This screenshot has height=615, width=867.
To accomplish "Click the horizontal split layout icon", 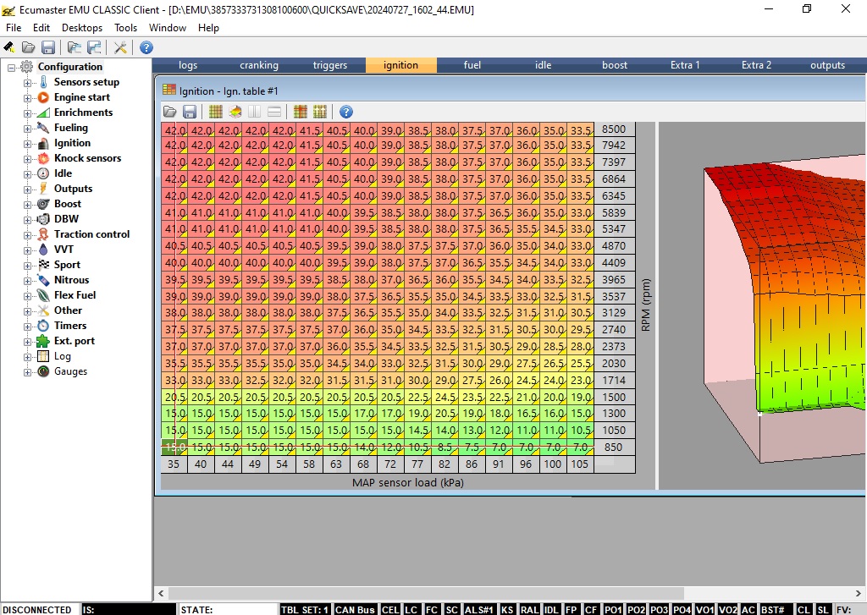I will click(x=274, y=113).
